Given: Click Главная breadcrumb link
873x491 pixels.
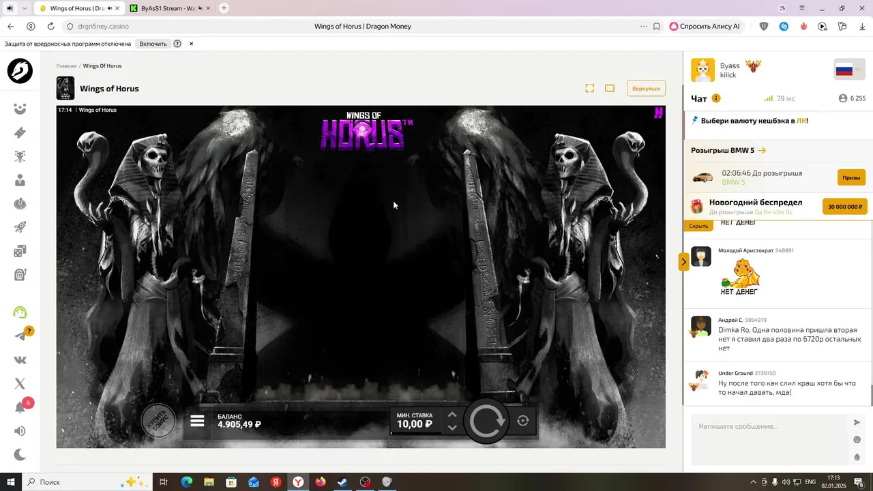Looking at the screenshot, I should [66, 66].
